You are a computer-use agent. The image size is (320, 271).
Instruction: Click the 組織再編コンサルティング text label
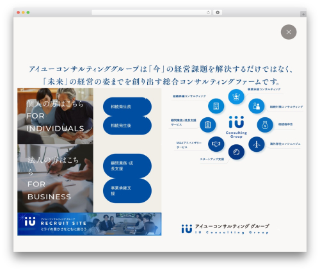click(189, 96)
